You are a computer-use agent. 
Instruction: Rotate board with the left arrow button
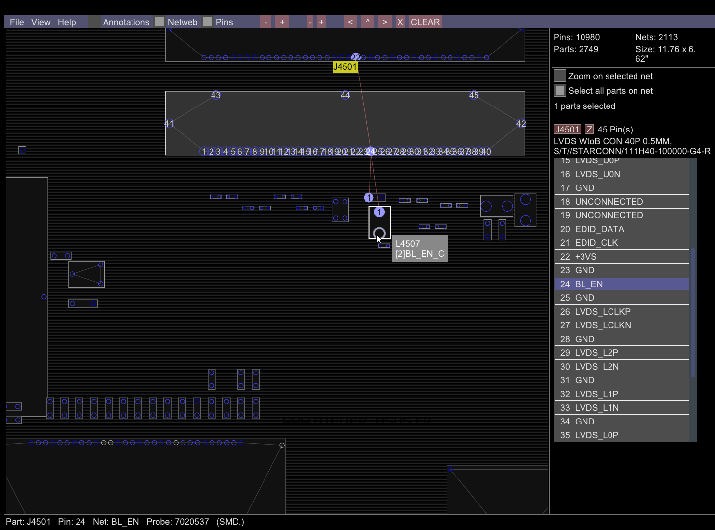coord(350,22)
